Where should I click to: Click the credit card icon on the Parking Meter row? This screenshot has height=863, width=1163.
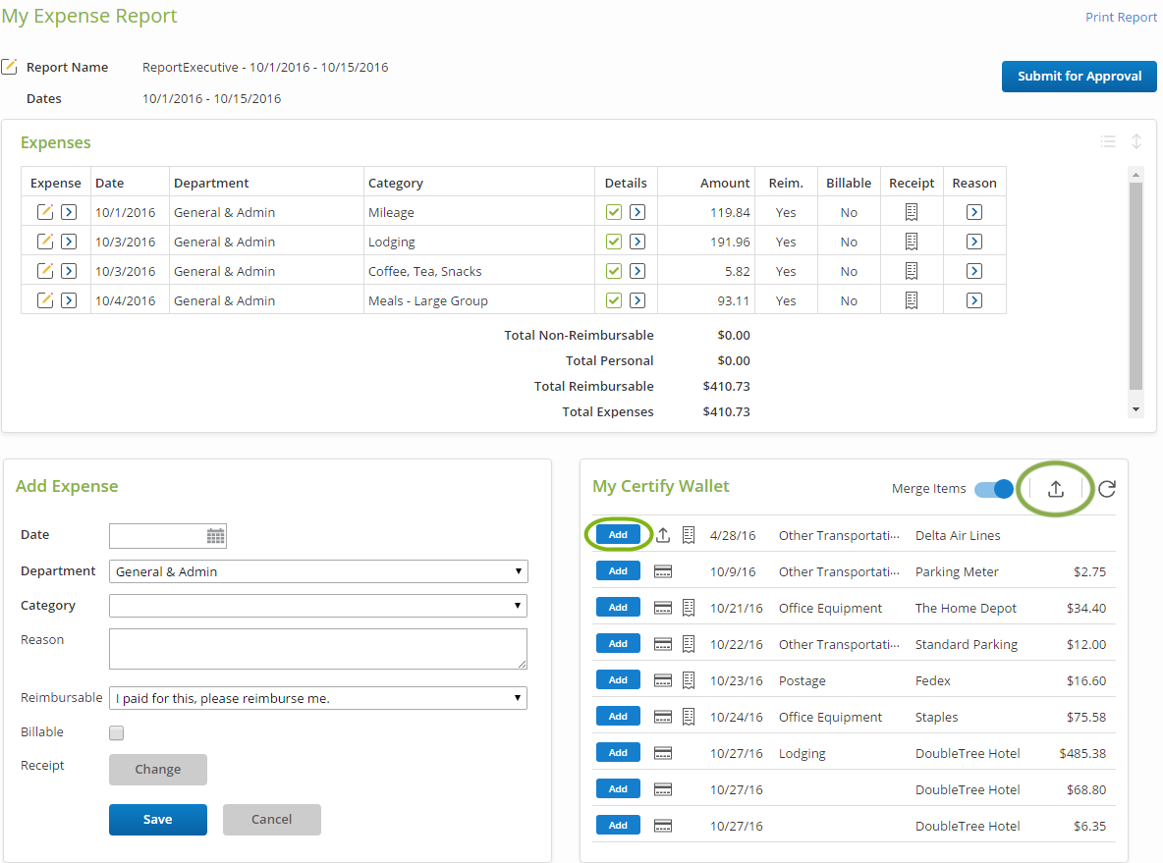(662, 570)
